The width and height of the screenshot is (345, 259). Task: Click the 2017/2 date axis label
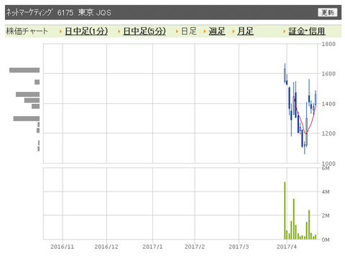(x=195, y=247)
